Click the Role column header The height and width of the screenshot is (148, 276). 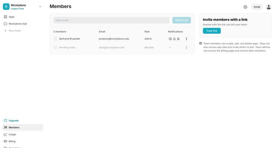tap(147, 31)
